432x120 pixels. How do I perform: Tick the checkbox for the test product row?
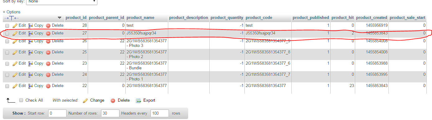pyautogui.click(x=7, y=25)
